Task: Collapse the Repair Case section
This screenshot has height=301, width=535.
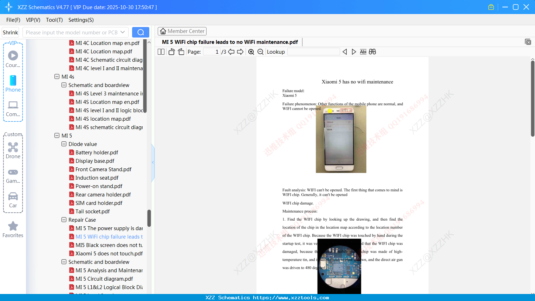Action: pos(64,220)
